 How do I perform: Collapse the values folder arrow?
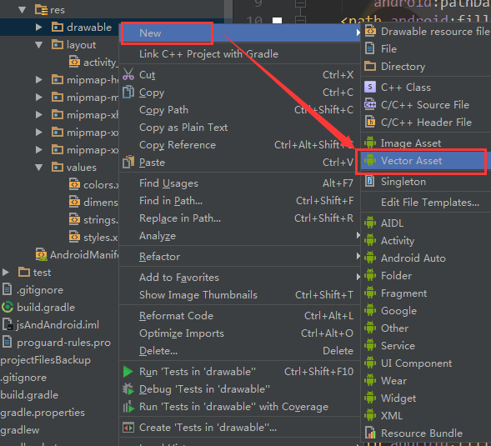(39, 168)
